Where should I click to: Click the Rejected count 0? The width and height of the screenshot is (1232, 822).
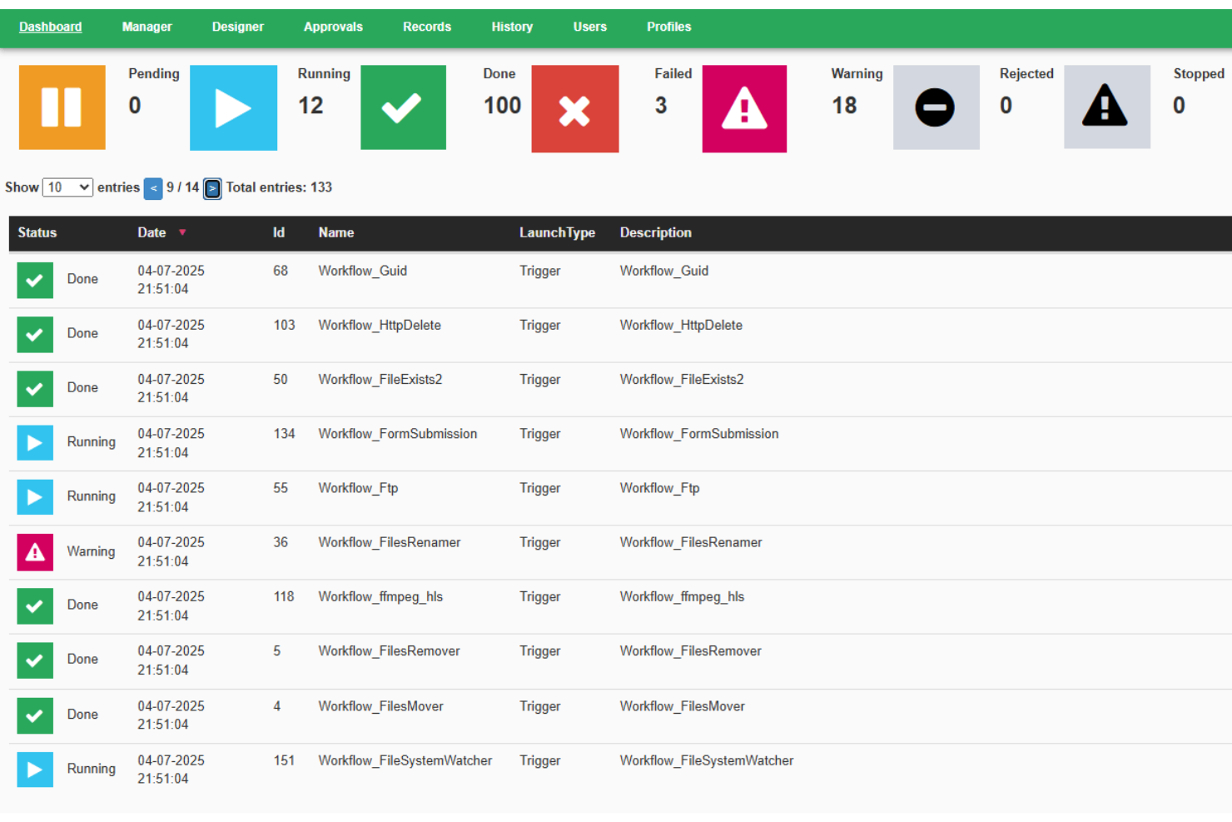pyautogui.click(x=1006, y=106)
